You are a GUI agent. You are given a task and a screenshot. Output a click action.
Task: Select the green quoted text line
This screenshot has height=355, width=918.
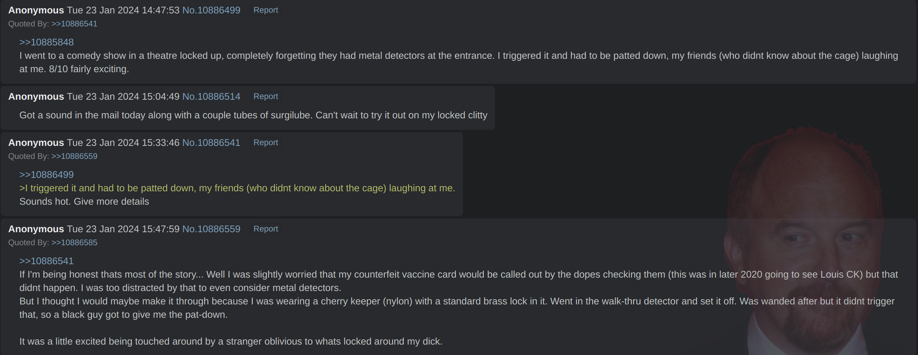[237, 188]
